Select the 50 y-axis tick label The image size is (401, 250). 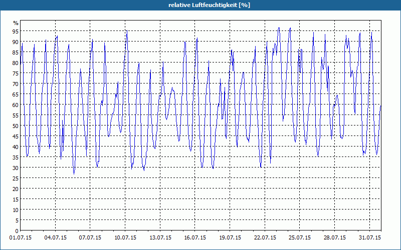(16, 126)
